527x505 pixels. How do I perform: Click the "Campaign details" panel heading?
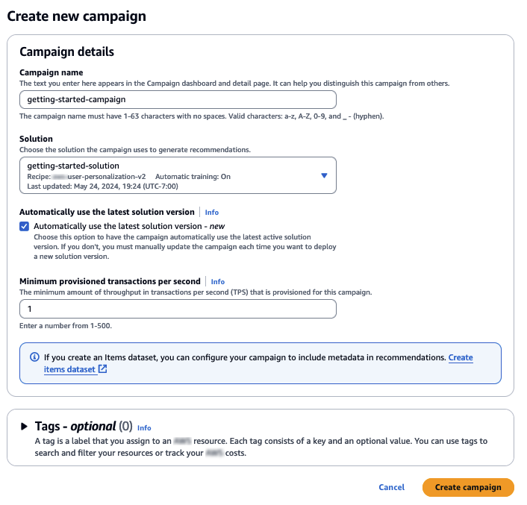coord(66,52)
